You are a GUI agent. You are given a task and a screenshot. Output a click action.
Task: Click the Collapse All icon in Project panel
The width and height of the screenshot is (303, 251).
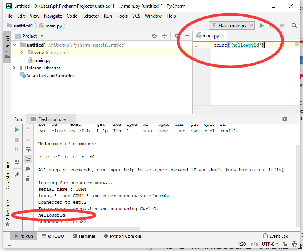coord(164,36)
